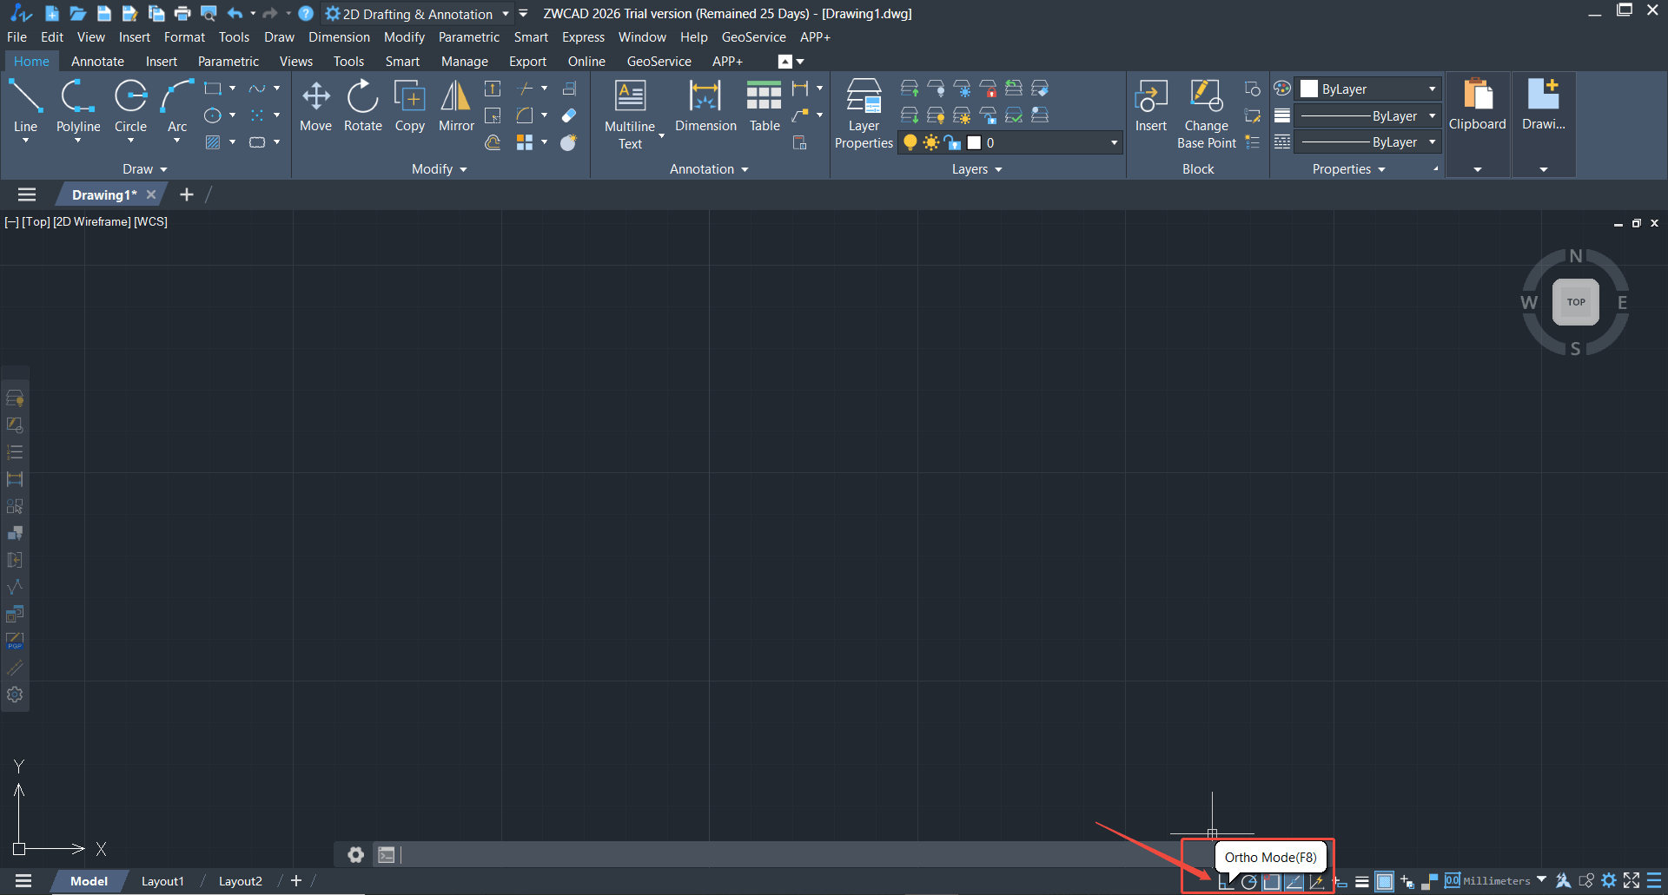
Task: Toggle lock icon for layer 0
Action: (953, 142)
